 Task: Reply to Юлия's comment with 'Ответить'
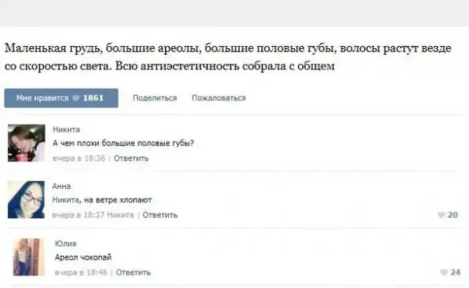pyautogui.click(x=133, y=273)
